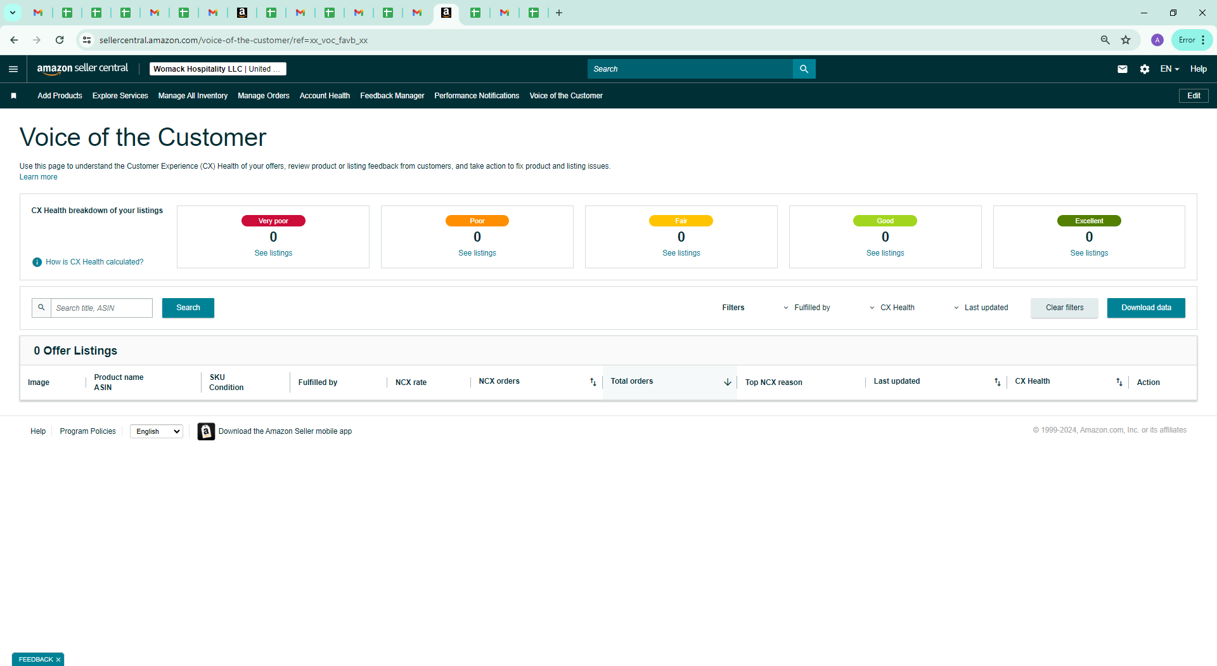
Task: Click the Excellent dark green badge
Action: click(x=1089, y=221)
